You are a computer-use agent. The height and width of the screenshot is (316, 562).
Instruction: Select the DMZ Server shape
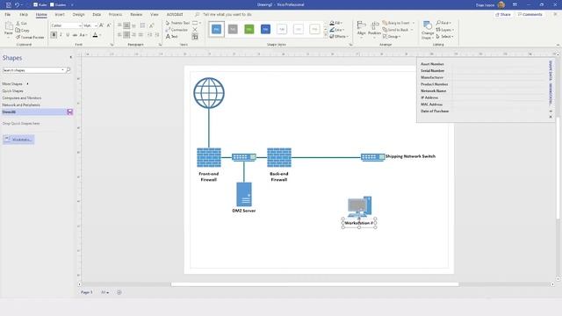(x=244, y=195)
